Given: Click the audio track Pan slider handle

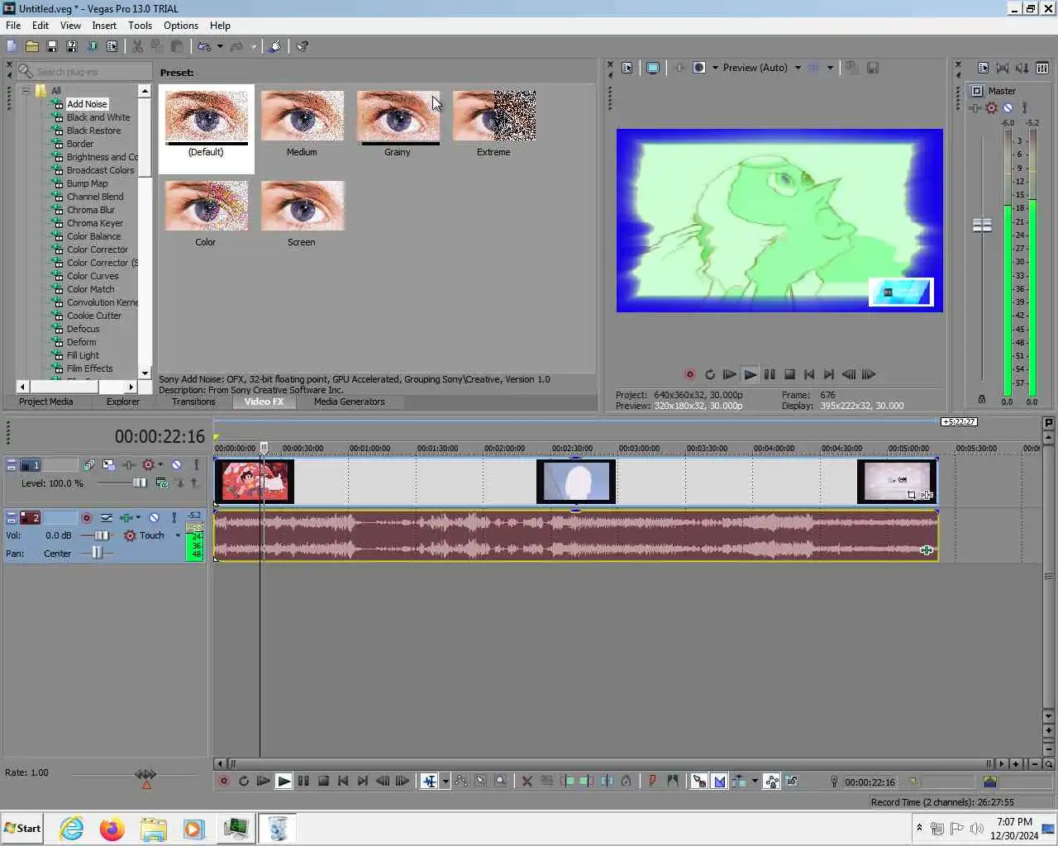Looking at the screenshot, I should tap(98, 554).
